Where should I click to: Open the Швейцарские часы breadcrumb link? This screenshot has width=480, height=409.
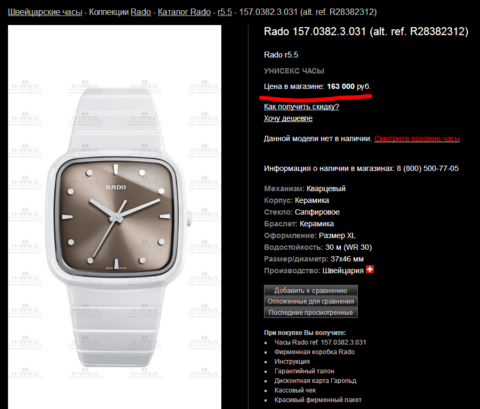[45, 12]
